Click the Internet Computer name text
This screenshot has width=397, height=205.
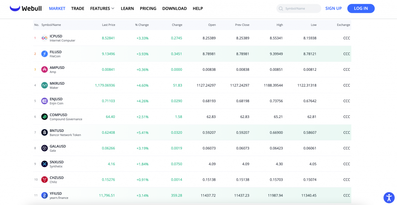point(62,40)
